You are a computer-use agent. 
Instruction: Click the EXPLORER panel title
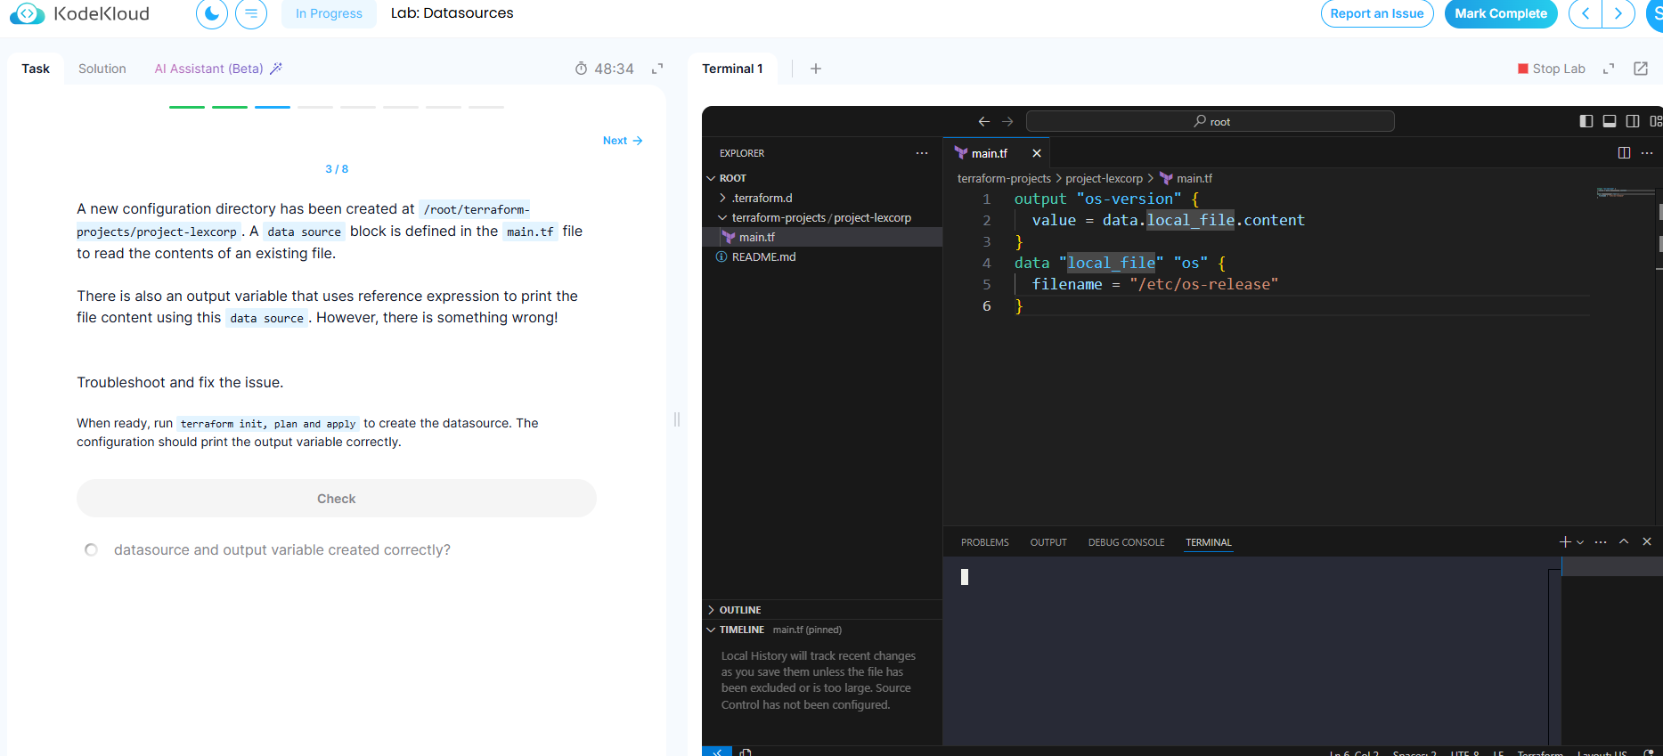click(x=742, y=153)
